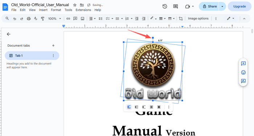Click the print icon
Image resolution: width=254 pixels, height=136 pixels.
point(29,18)
